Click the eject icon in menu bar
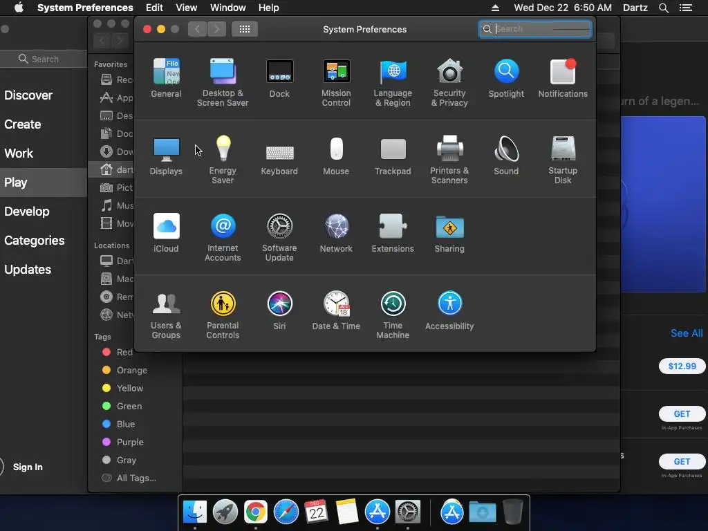708x531 pixels. click(495, 8)
